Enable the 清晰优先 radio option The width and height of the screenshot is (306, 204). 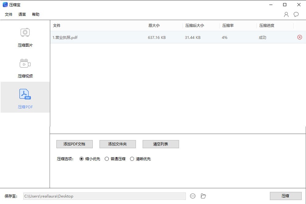click(132, 159)
